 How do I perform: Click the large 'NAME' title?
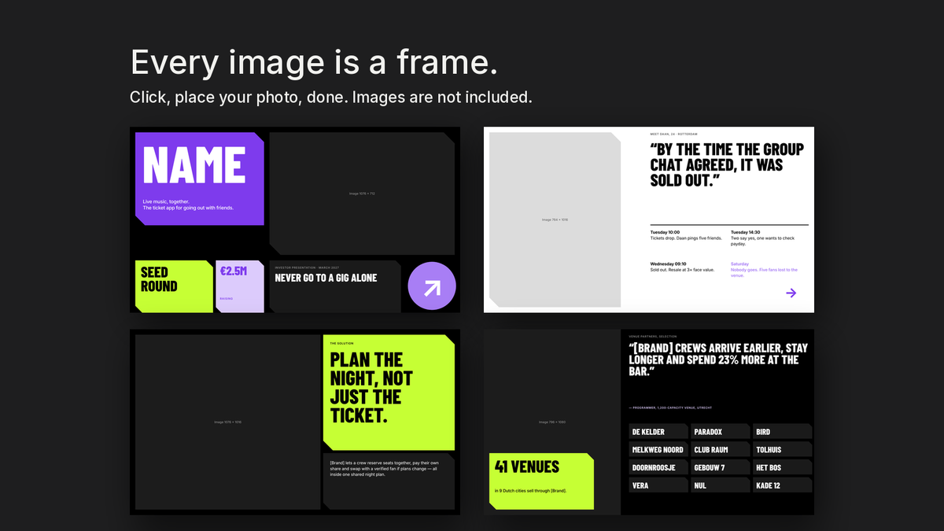coord(194,166)
